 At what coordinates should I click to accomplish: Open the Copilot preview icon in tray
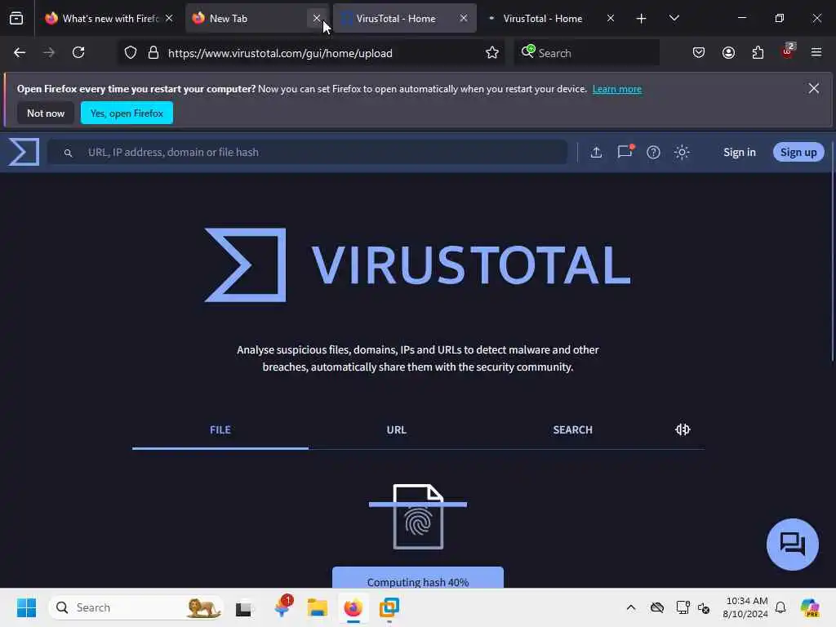(x=810, y=607)
